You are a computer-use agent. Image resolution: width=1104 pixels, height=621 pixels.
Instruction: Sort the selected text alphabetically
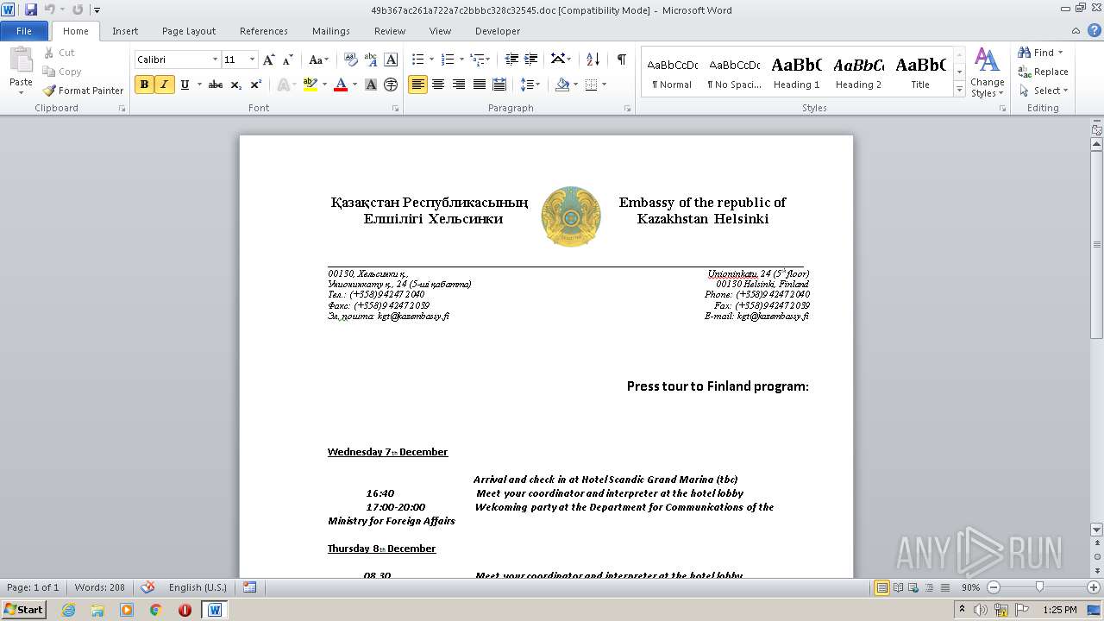(593, 60)
